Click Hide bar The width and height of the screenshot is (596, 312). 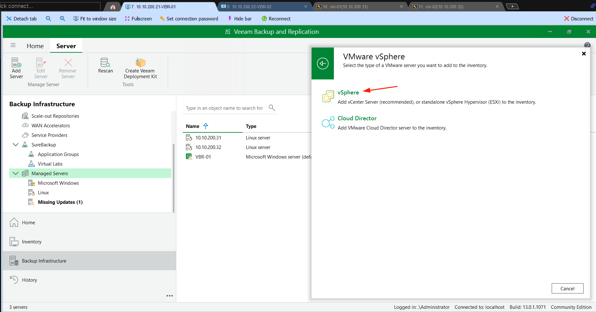click(x=239, y=19)
